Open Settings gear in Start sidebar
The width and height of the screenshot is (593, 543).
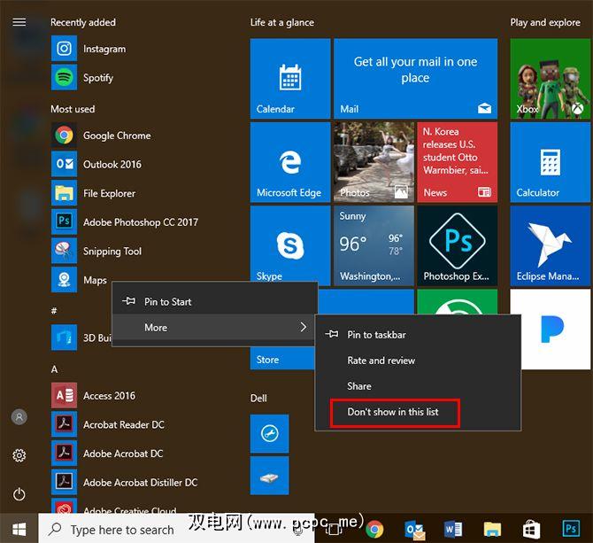tap(19, 455)
